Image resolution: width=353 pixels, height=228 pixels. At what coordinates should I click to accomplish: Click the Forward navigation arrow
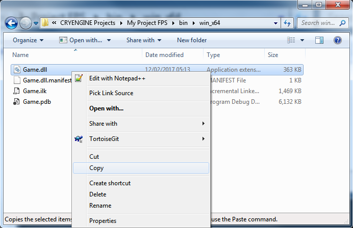tap(26, 23)
